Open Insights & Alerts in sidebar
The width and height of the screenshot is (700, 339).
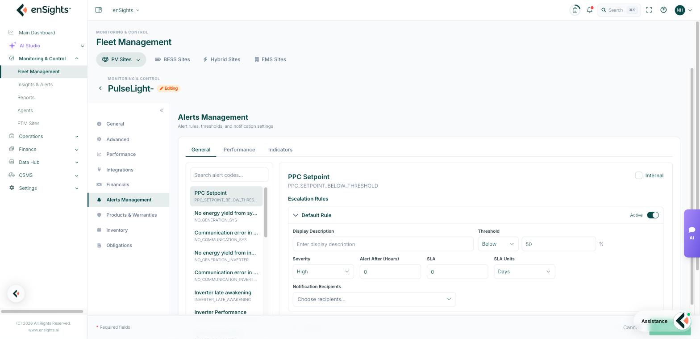[x=35, y=84]
